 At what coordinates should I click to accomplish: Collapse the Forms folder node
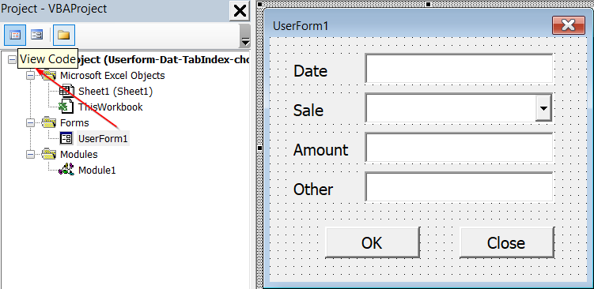click(30, 123)
